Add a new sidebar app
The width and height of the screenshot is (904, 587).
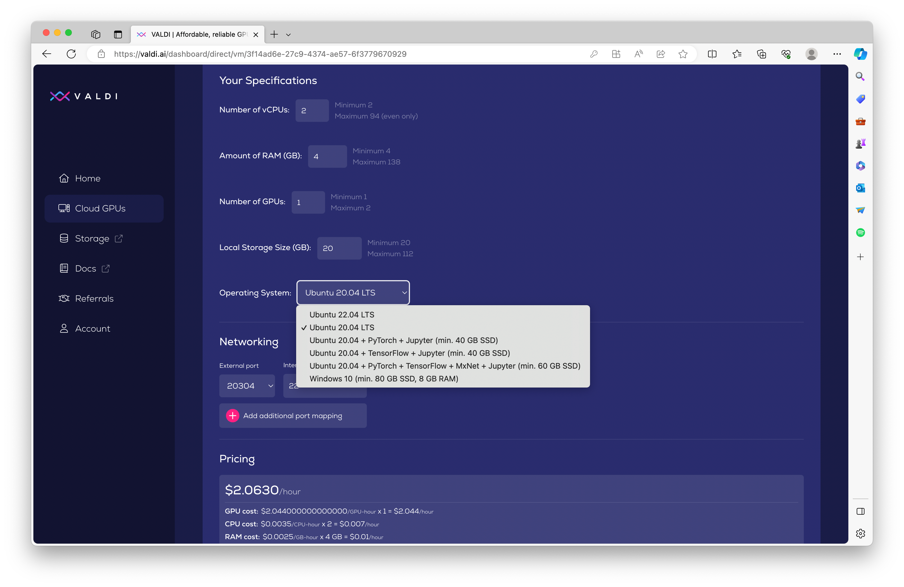click(x=860, y=257)
